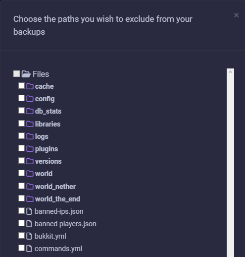Click the open Files root folder icon
This screenshot has width=245, height=257.
coord(26,74)
